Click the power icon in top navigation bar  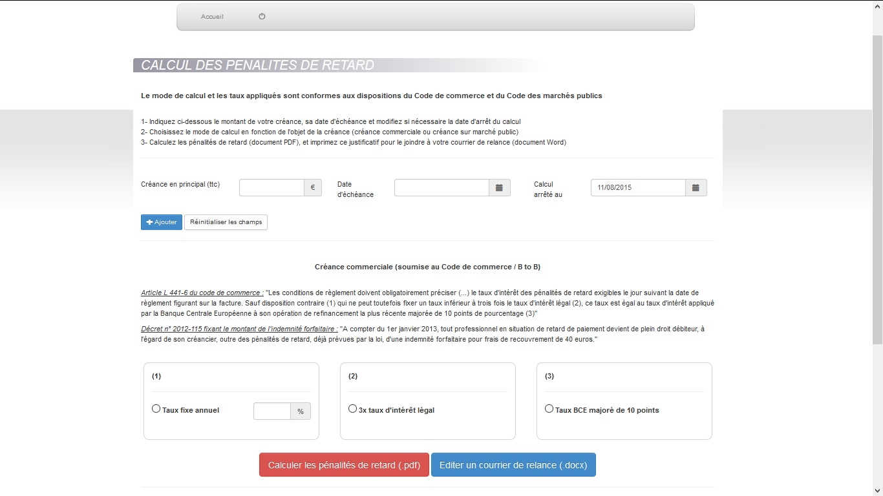[262, 17]
